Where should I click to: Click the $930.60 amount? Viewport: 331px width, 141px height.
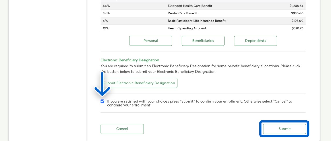point(297,13)
